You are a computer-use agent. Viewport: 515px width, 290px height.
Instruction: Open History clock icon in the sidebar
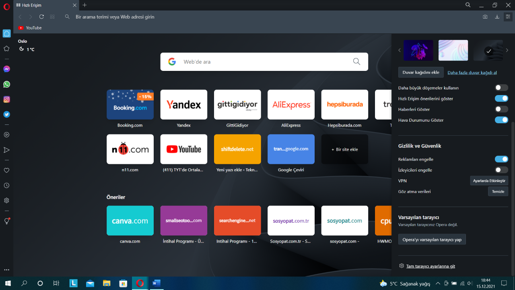(6, 185)
